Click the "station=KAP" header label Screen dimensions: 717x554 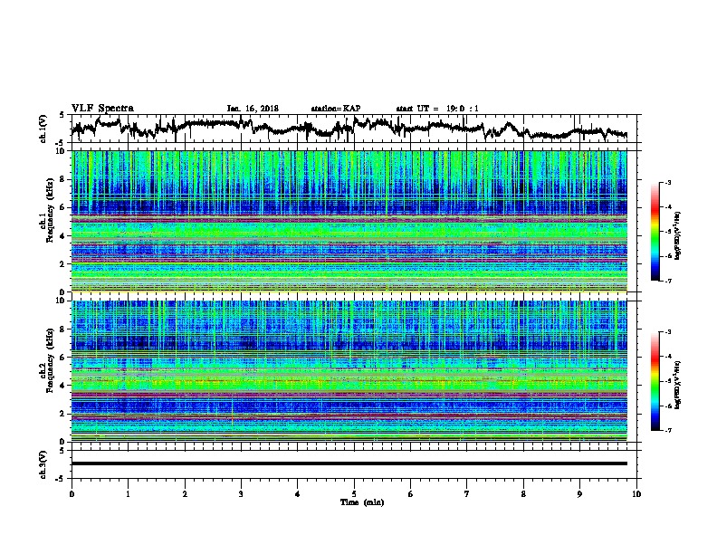coord(336,109)
